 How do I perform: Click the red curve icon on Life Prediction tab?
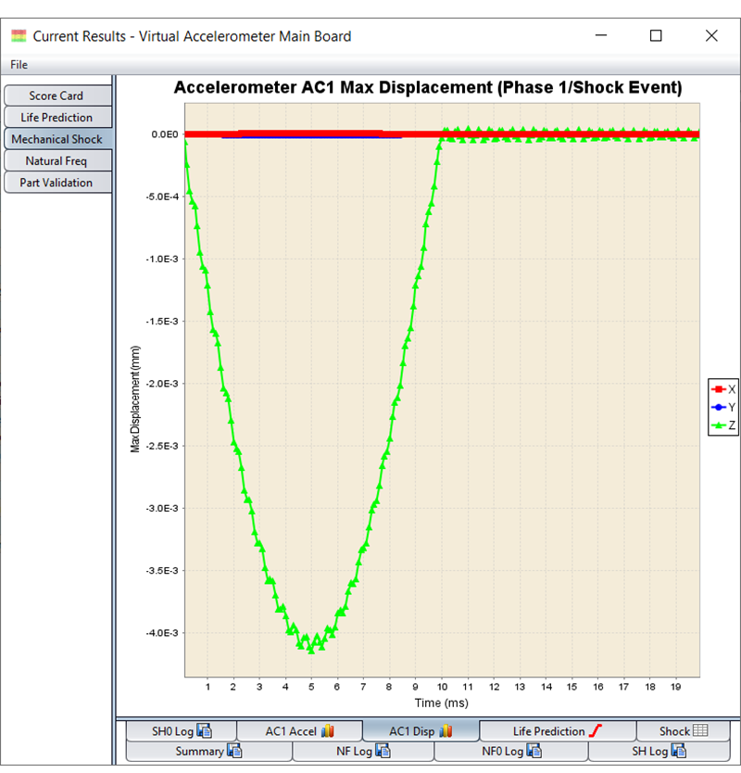(597, 731)
